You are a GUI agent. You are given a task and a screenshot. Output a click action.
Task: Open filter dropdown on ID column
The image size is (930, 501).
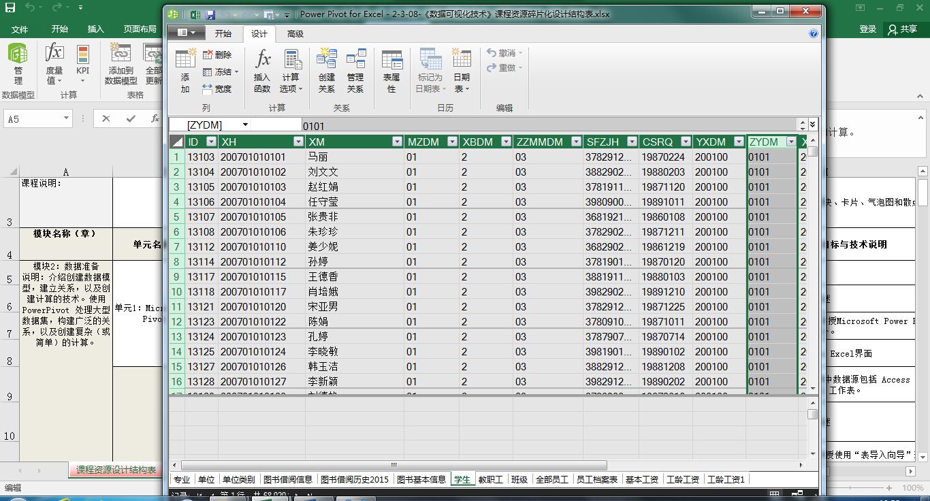211,142
